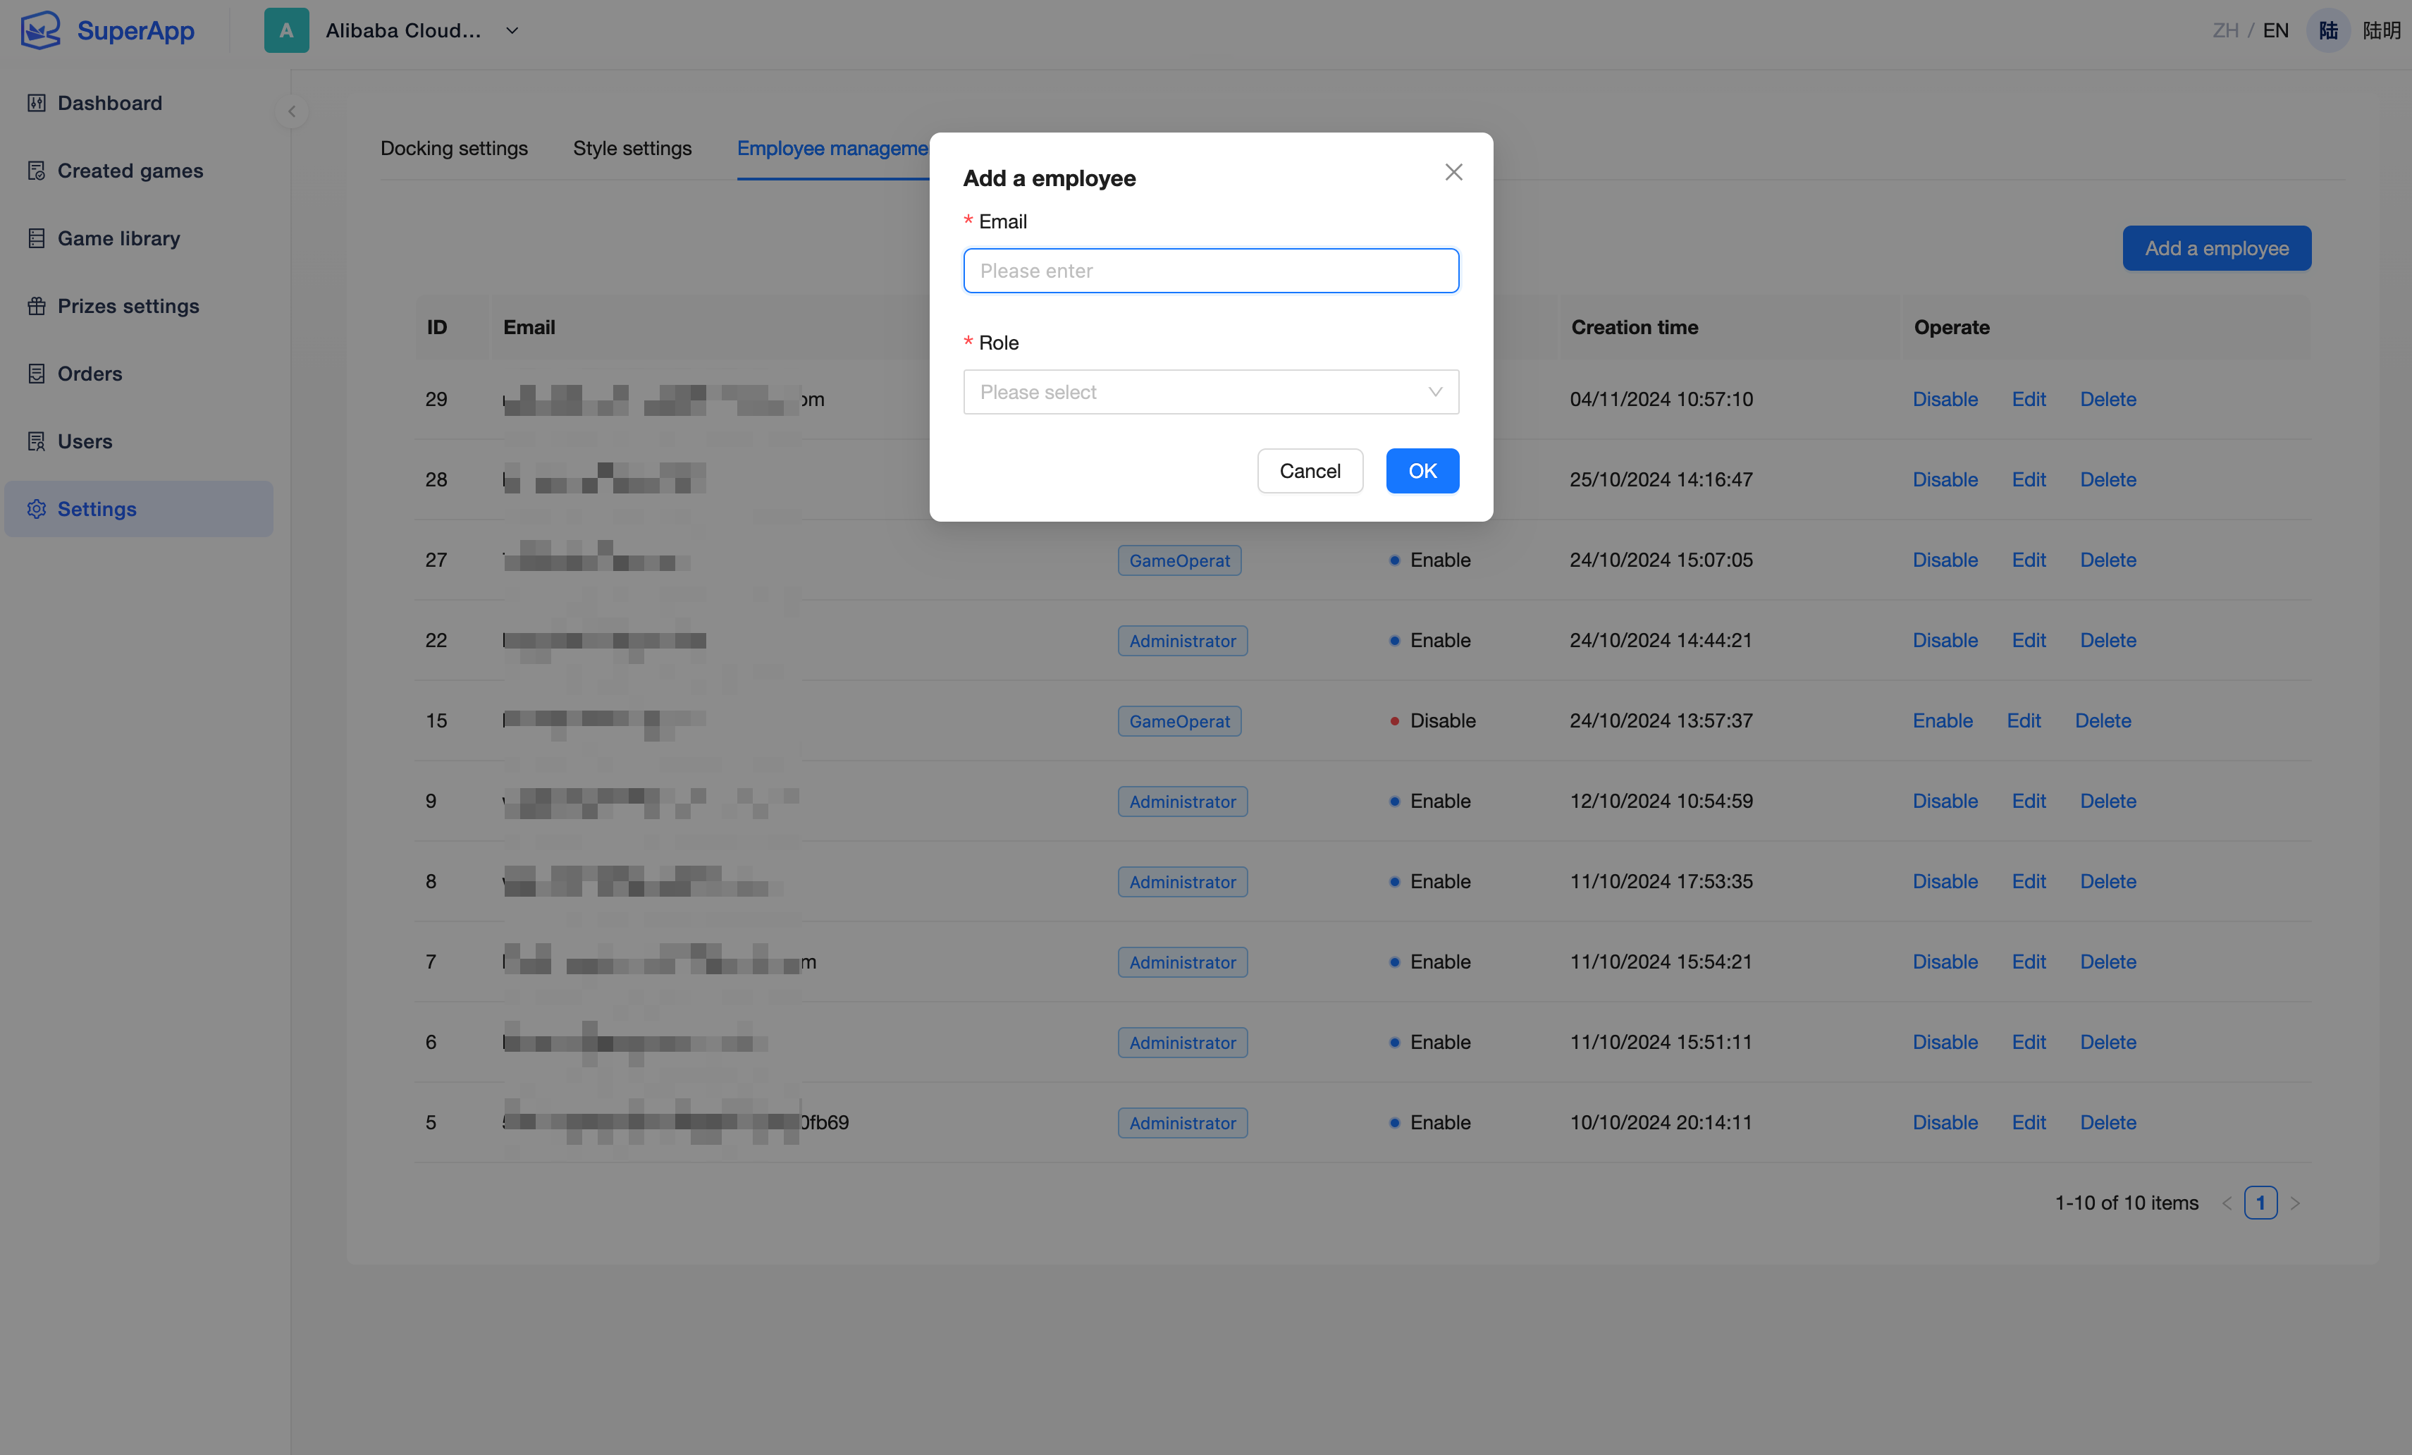
Task: Switch interface language to ZH
Action: 2226,30
